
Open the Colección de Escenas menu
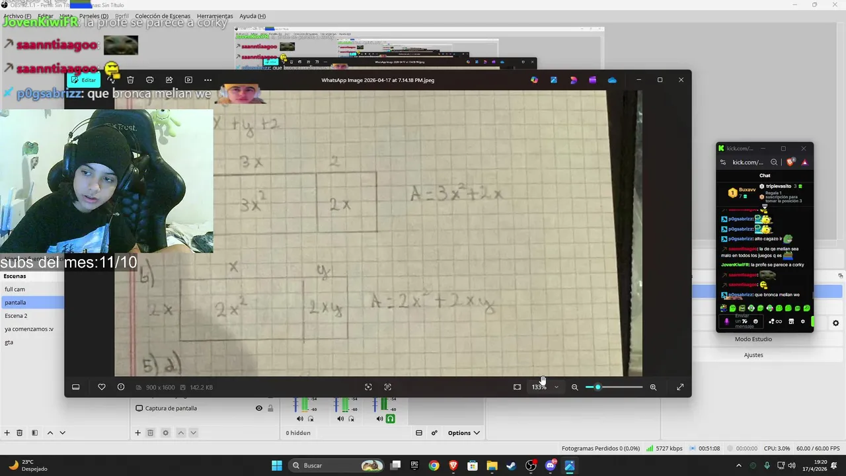click(163, 16)
